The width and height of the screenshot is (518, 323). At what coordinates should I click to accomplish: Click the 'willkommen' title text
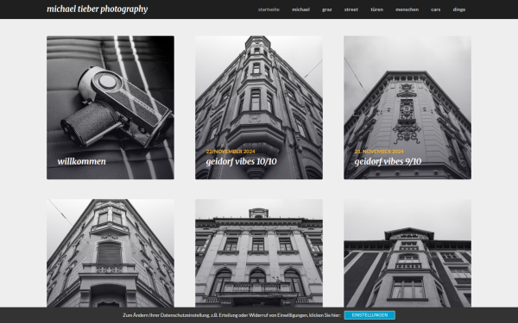pos(82,161)
